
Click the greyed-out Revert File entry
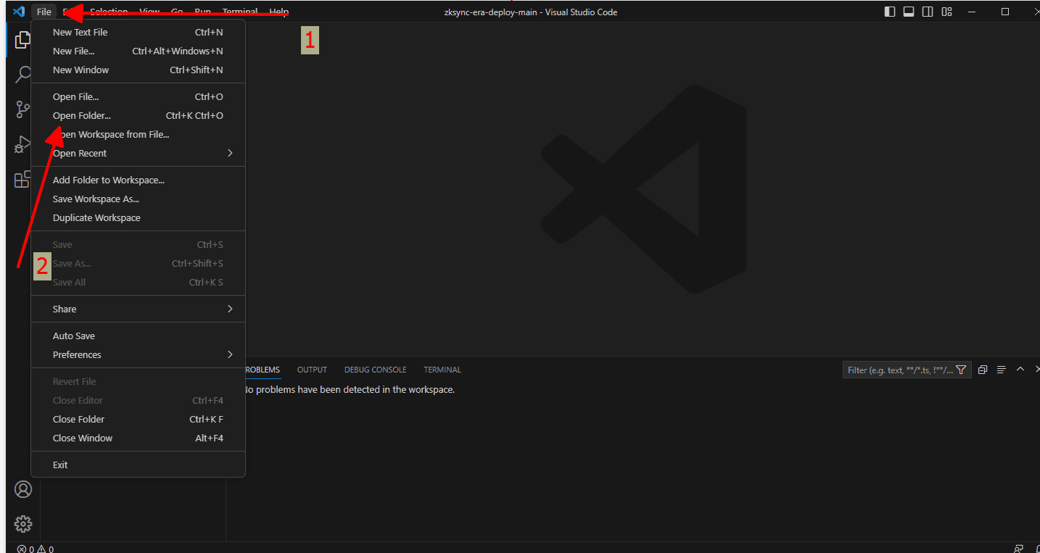click(138, 381)
